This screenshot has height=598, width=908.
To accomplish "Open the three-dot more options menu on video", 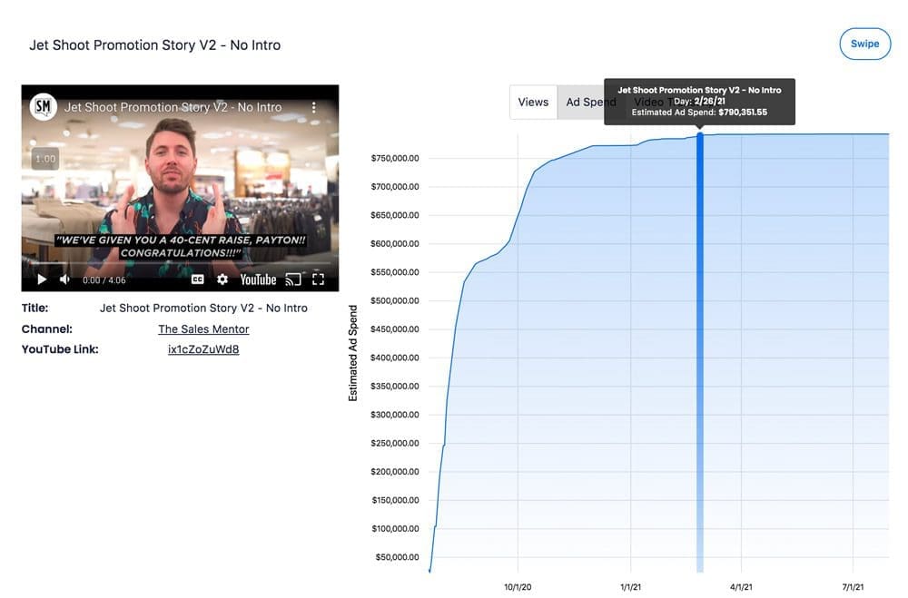I will coord(314,107).
